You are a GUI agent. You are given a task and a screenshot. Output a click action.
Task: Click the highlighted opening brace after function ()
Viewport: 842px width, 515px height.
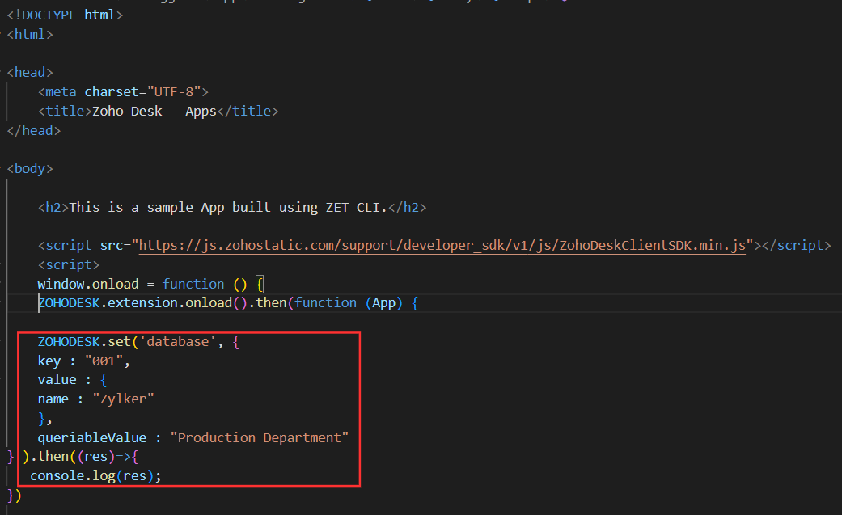click(x=260, y=284)
